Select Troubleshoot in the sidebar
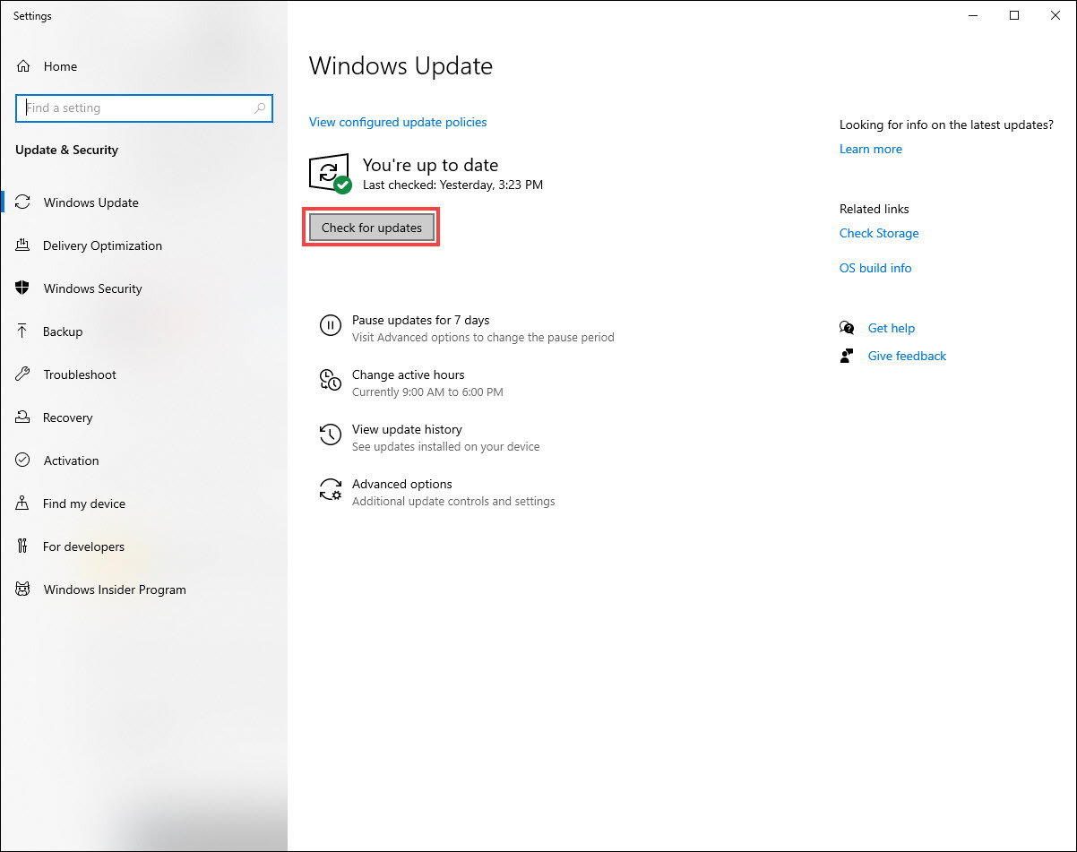 [80, 374]
